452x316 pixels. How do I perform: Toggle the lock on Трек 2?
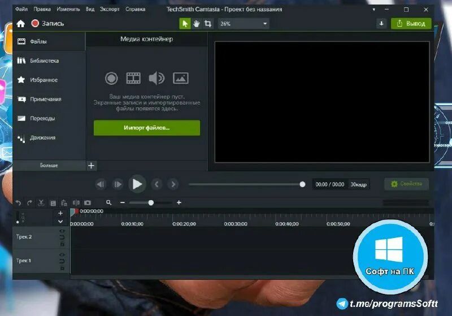tap(62, 244)
